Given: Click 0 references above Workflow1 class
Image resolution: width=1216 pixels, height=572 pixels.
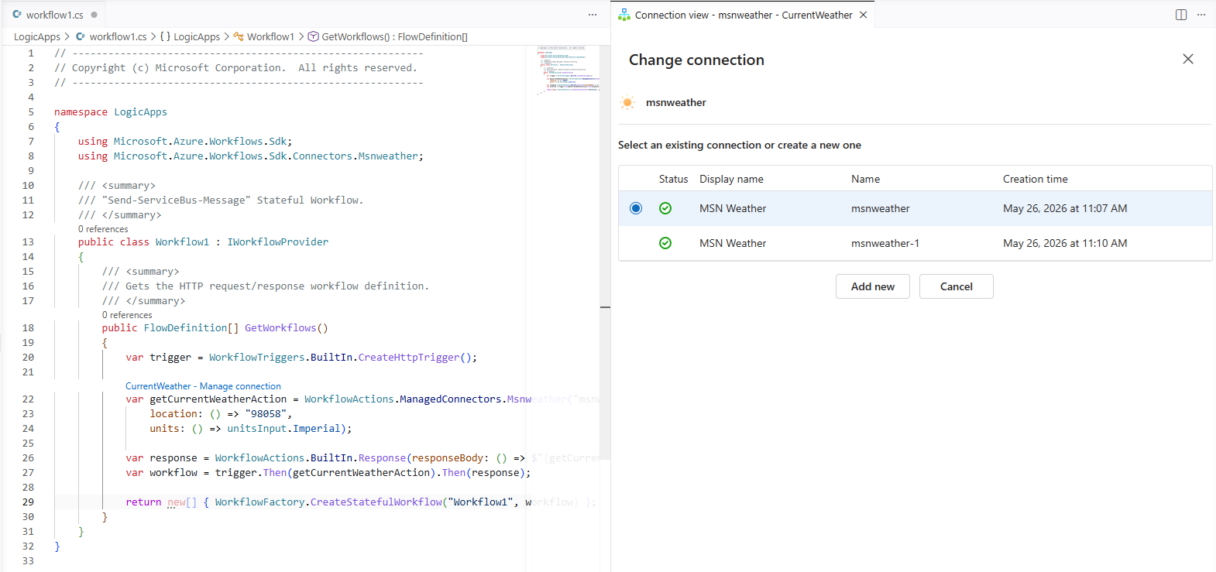Looking at the screenshot, I should 103,229.
